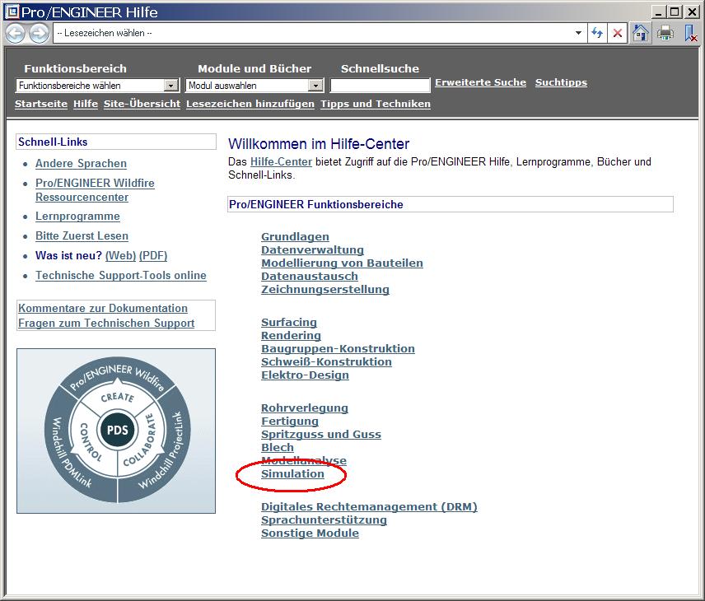This screenshot has height=601, width=705.
Task: Open Tipps und Techniken in navigation bar
Action: click(376, 104)
